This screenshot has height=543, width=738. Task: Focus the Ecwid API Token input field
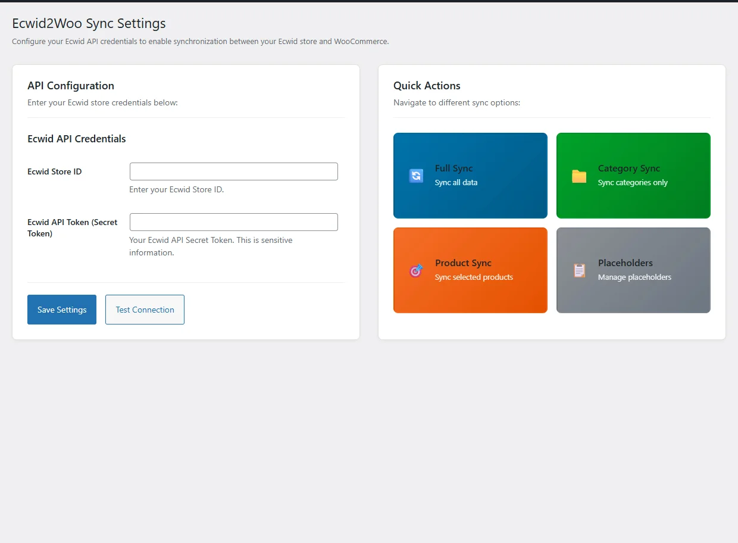233,222
